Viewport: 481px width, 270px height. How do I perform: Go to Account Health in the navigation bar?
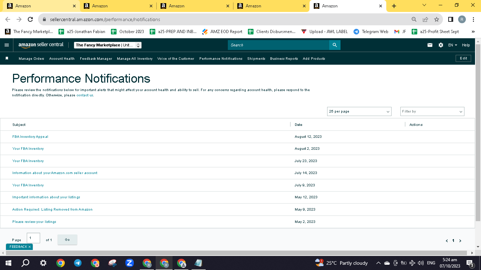(62, 59)
